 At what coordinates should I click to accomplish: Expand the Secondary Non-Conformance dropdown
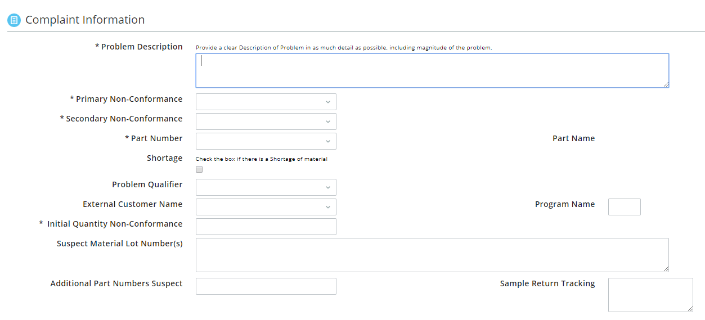[266, 121]
